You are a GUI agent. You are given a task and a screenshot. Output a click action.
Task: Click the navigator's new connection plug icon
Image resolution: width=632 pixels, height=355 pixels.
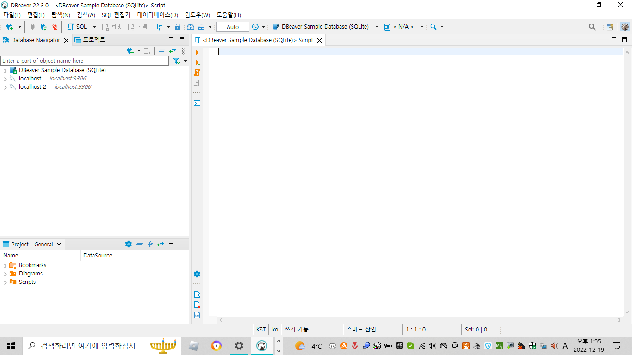pyautogui.click(x=130, y=51)
